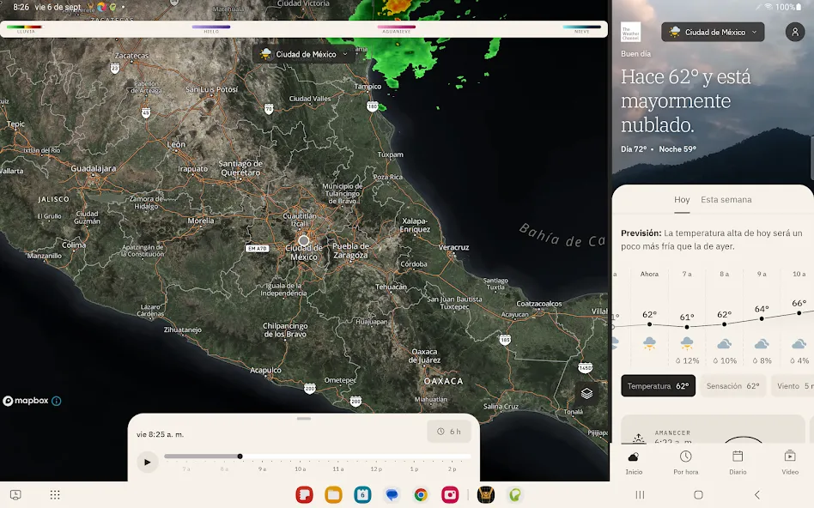The image size is (814, 508).
Task: Open the green recent app in taskbar
Action: click(515, 494)
